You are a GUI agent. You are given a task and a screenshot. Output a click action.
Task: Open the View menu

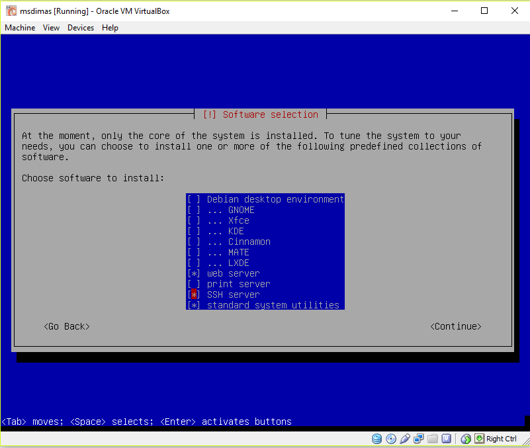pos(51,28)
